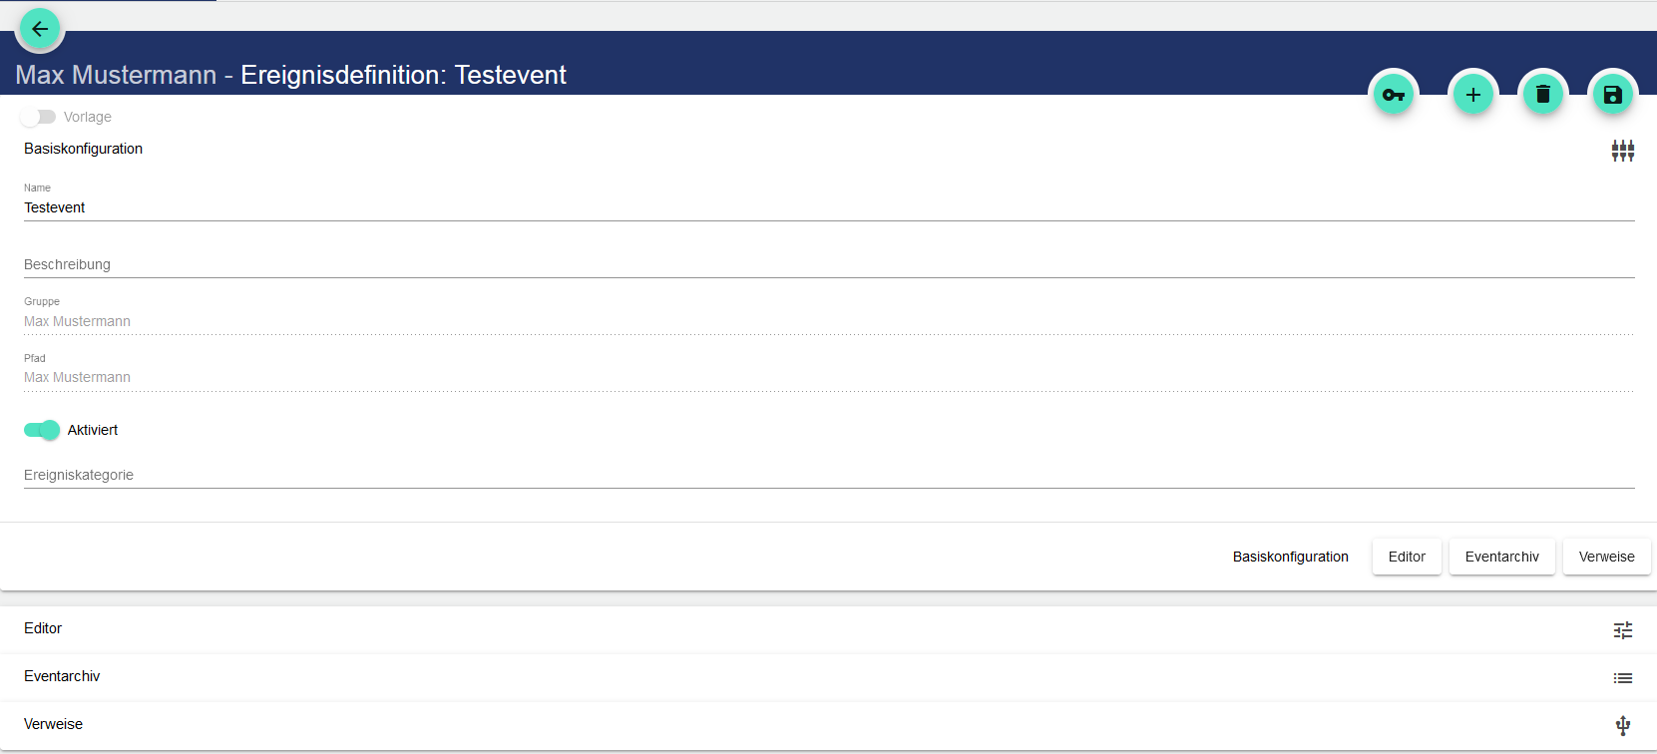The height and width of the screenshot is (754, 1657).
Task: Open the key permissions icon
Action: (1394, 95)
